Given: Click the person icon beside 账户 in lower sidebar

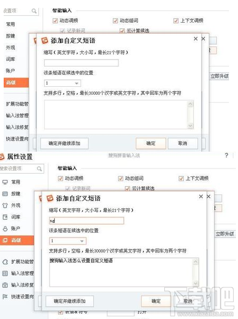Looking at the screenshot, I should click(5, 228).
